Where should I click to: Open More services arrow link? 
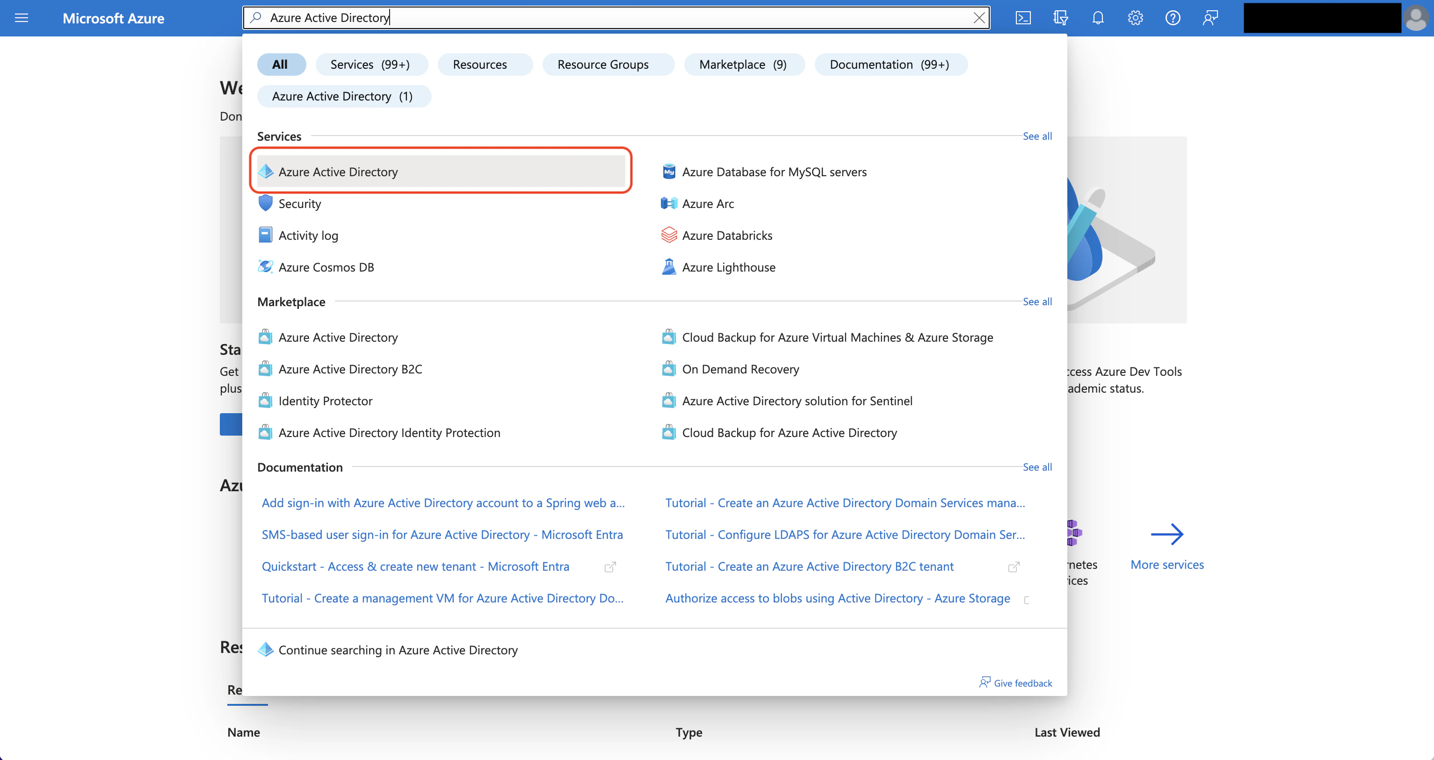[x=1167, y=547]
